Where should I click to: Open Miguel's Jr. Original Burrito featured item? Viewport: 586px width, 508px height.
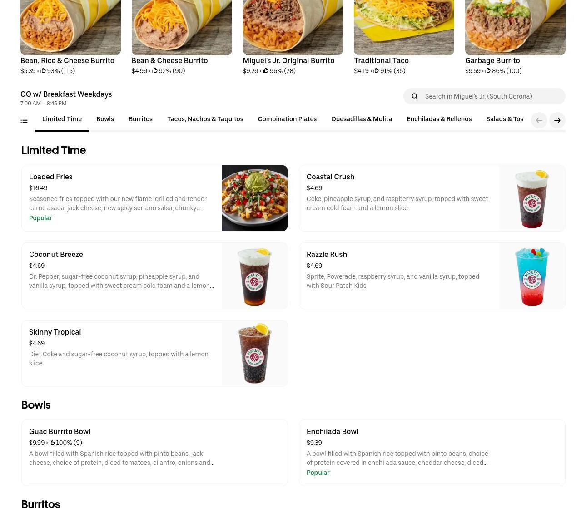[293, 37]
